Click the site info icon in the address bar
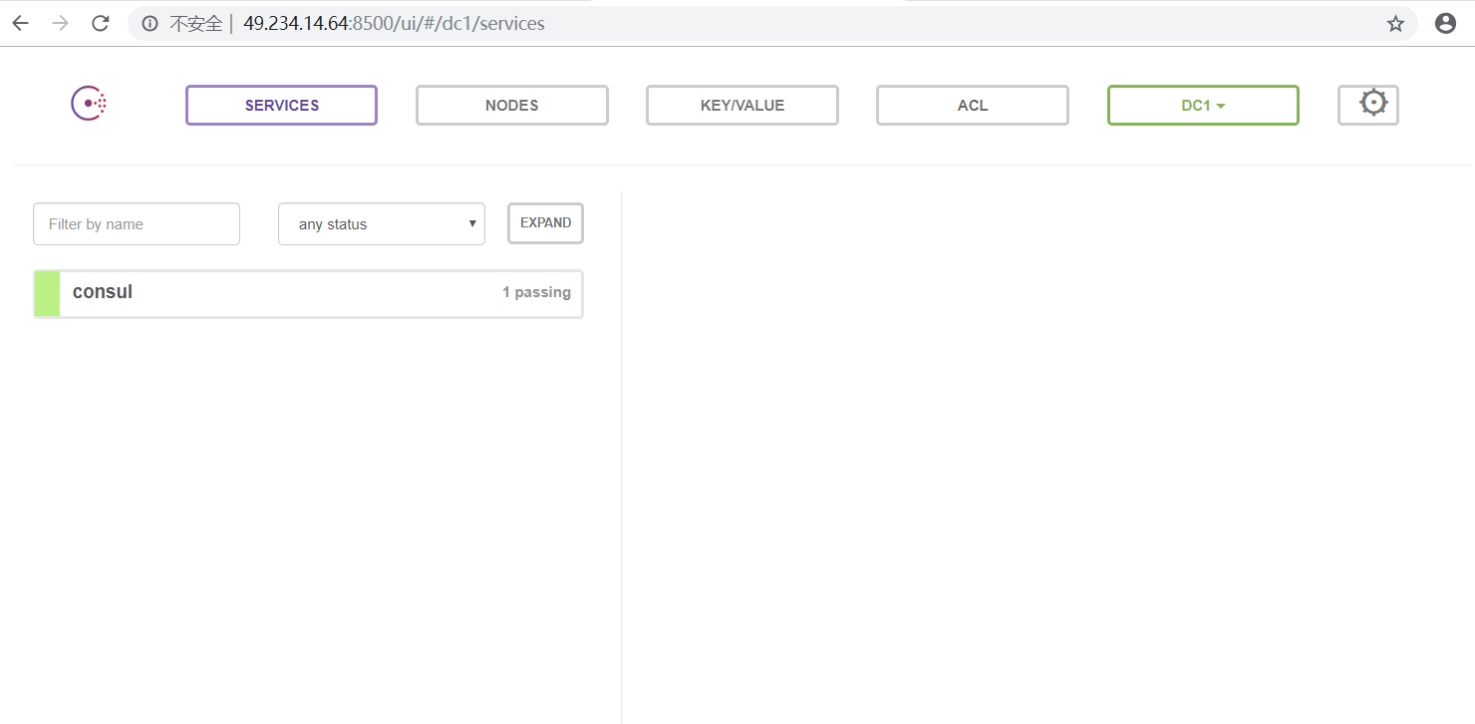This screenshot has height=724, width=1475. pyautogui.click(x=149, y=24)
